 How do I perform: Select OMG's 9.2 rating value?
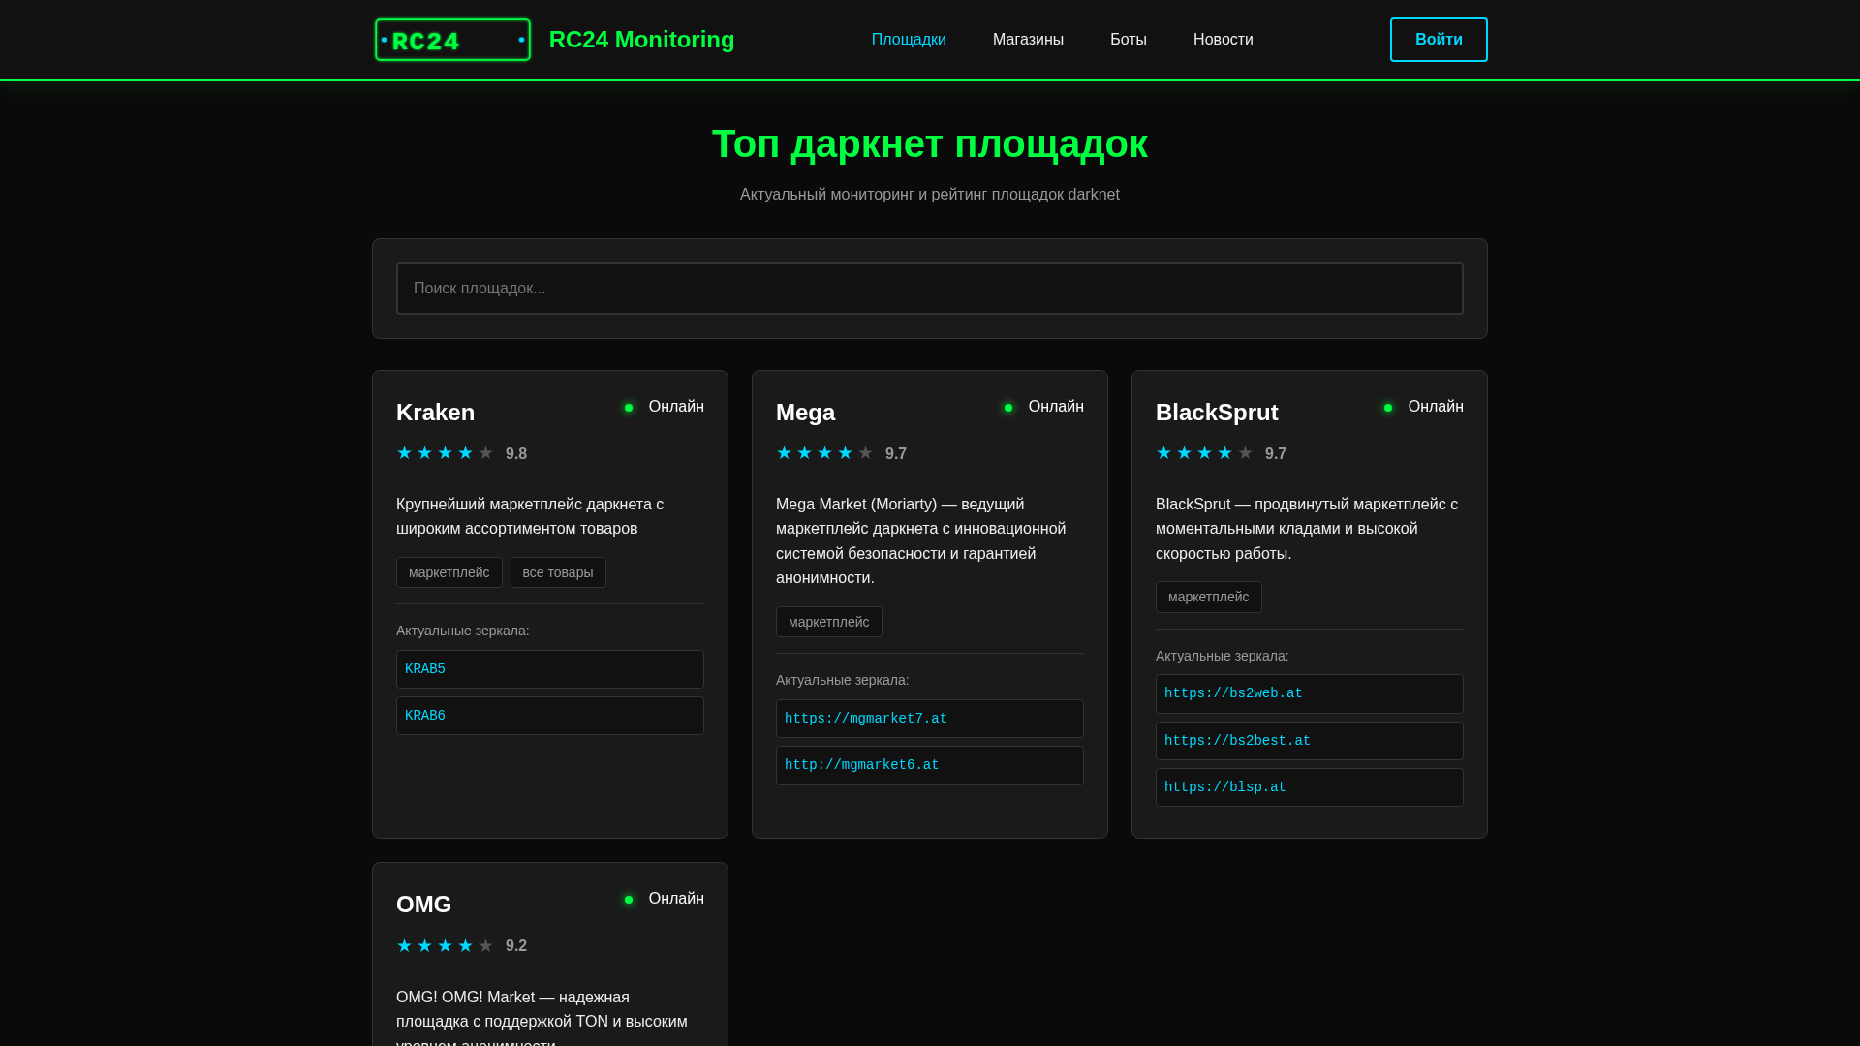tap(516, 946)
